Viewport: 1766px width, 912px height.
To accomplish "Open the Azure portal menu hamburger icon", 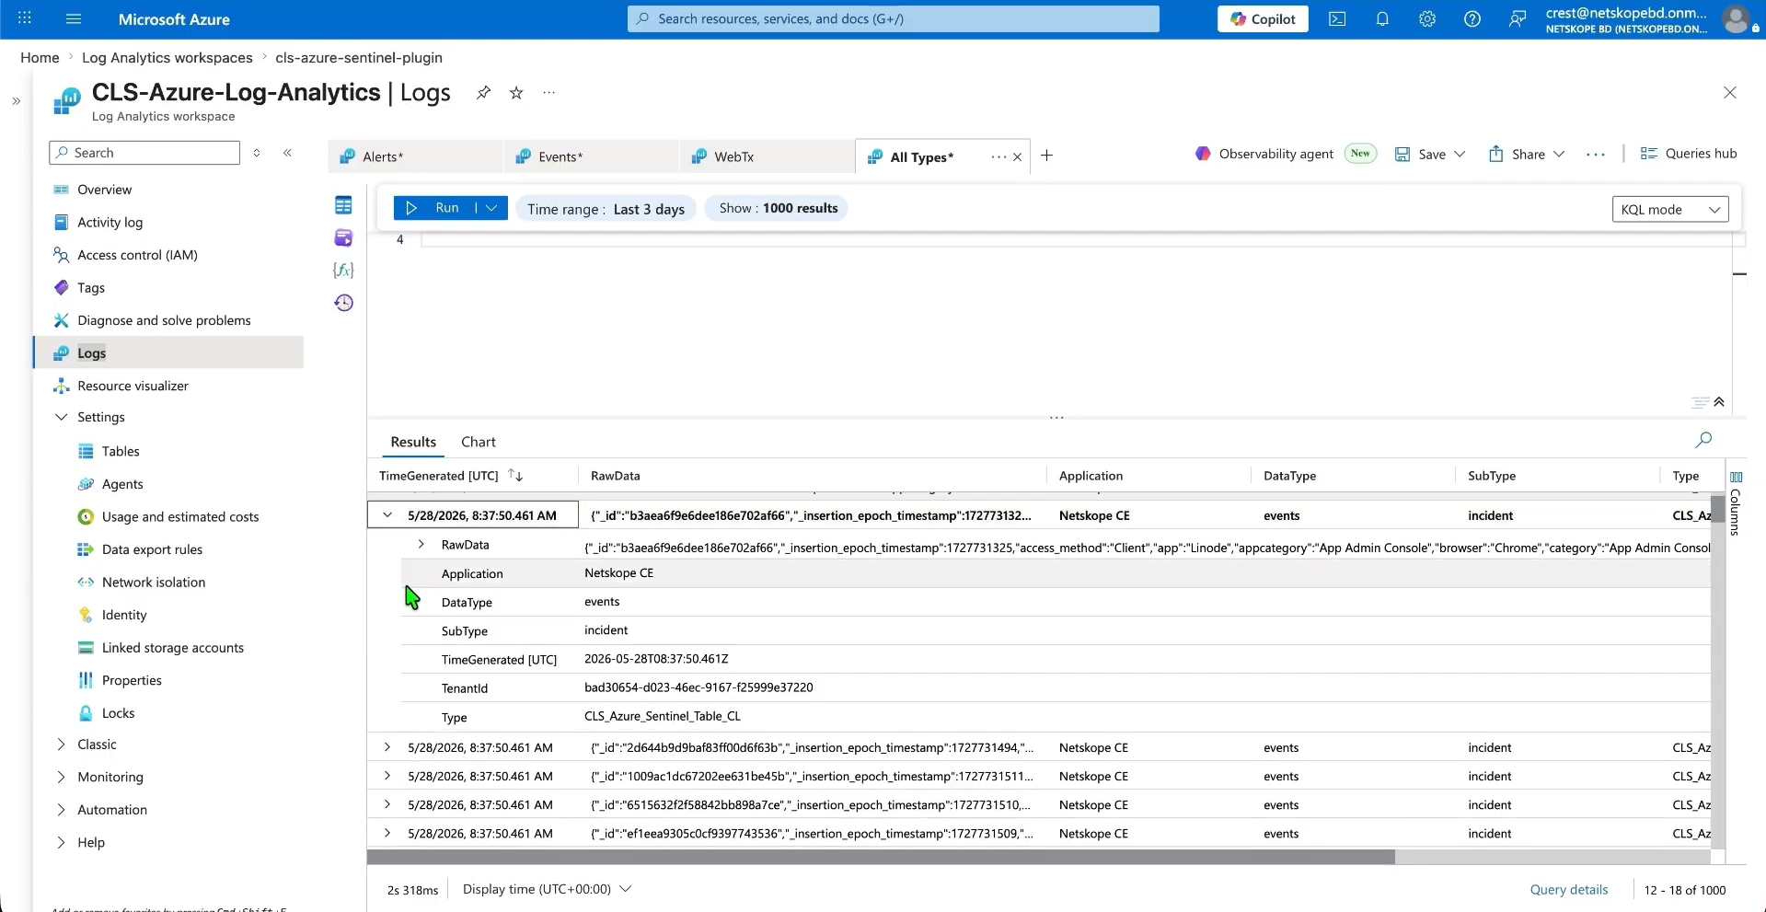I will [75, 18].
